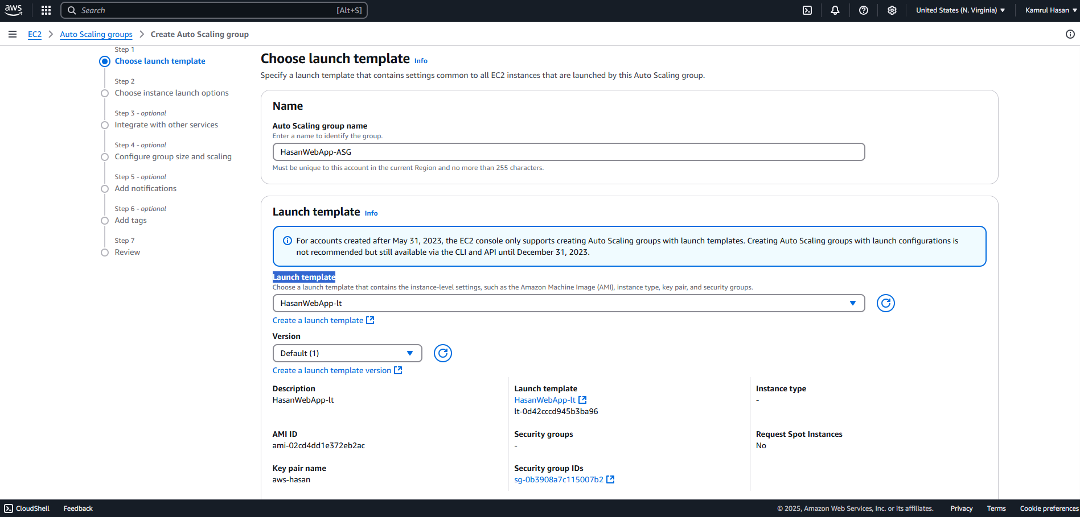
Task: Refresh the launch template list
Action: 886,303
